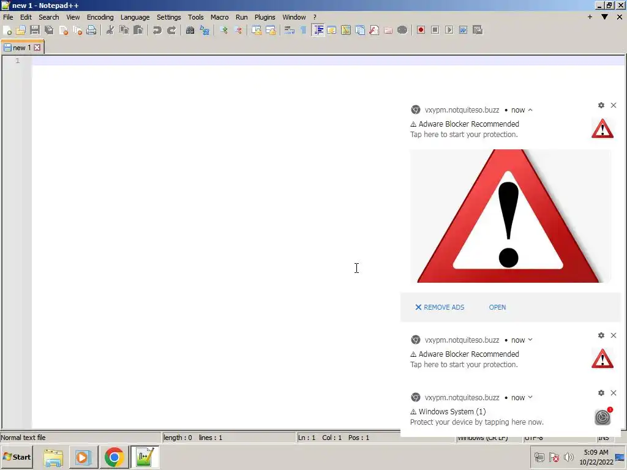
Task: Open the Search menu
Action: pyautogui.click(x=49, y=17)
